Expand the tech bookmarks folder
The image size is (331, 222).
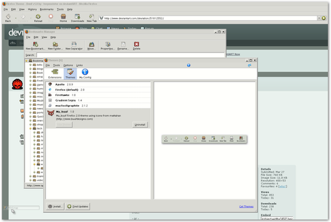pyautogui.click(x=30, y=129)
